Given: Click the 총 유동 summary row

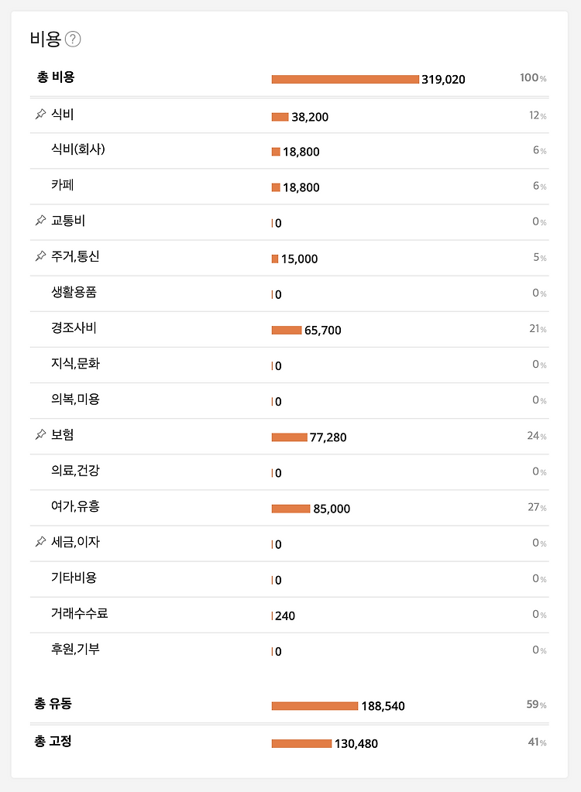Looking at the screenshot, I should coord(54,704).
